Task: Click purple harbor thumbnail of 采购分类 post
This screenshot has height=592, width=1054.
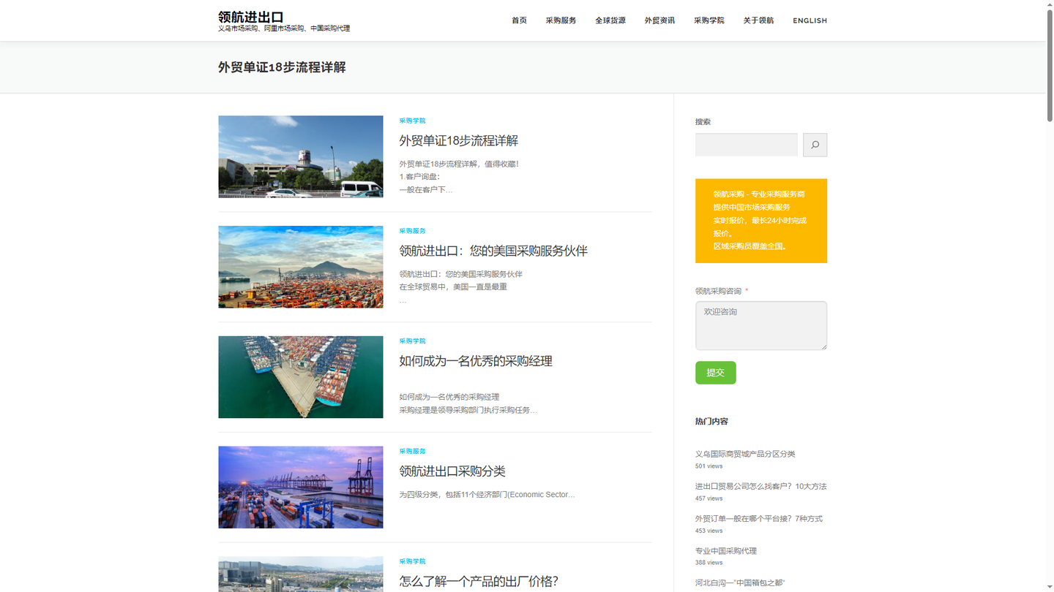Action: pyautogui.click(x=301, y=487)
